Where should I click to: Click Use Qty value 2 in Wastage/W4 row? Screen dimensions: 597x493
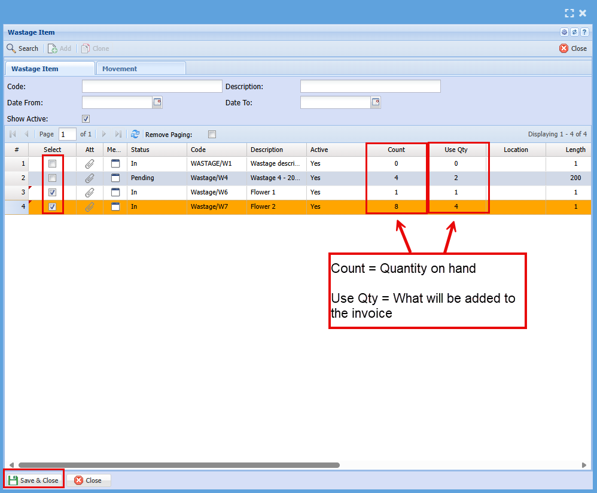click(x=456, y=178)
